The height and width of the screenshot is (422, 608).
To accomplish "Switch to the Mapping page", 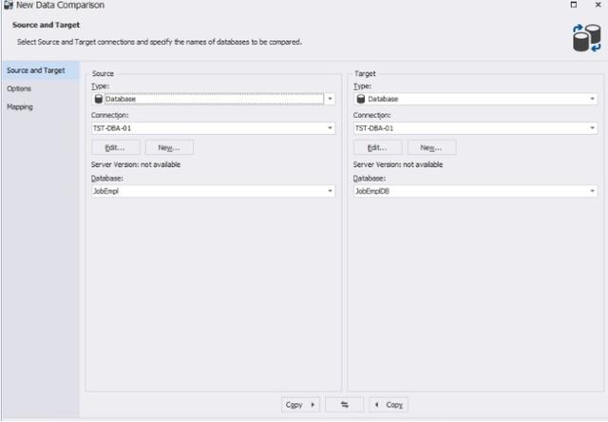I will (20, 107).
